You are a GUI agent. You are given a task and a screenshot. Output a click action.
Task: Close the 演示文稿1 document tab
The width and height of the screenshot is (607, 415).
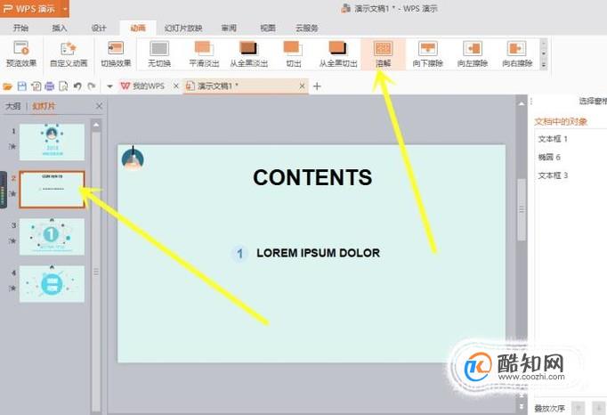pos(303,85)
